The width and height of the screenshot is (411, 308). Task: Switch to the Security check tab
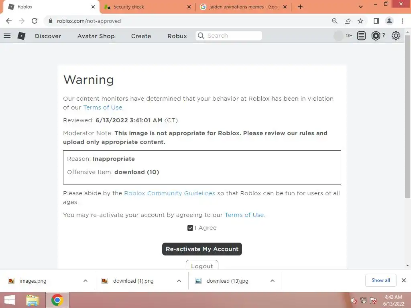(148, 7)
